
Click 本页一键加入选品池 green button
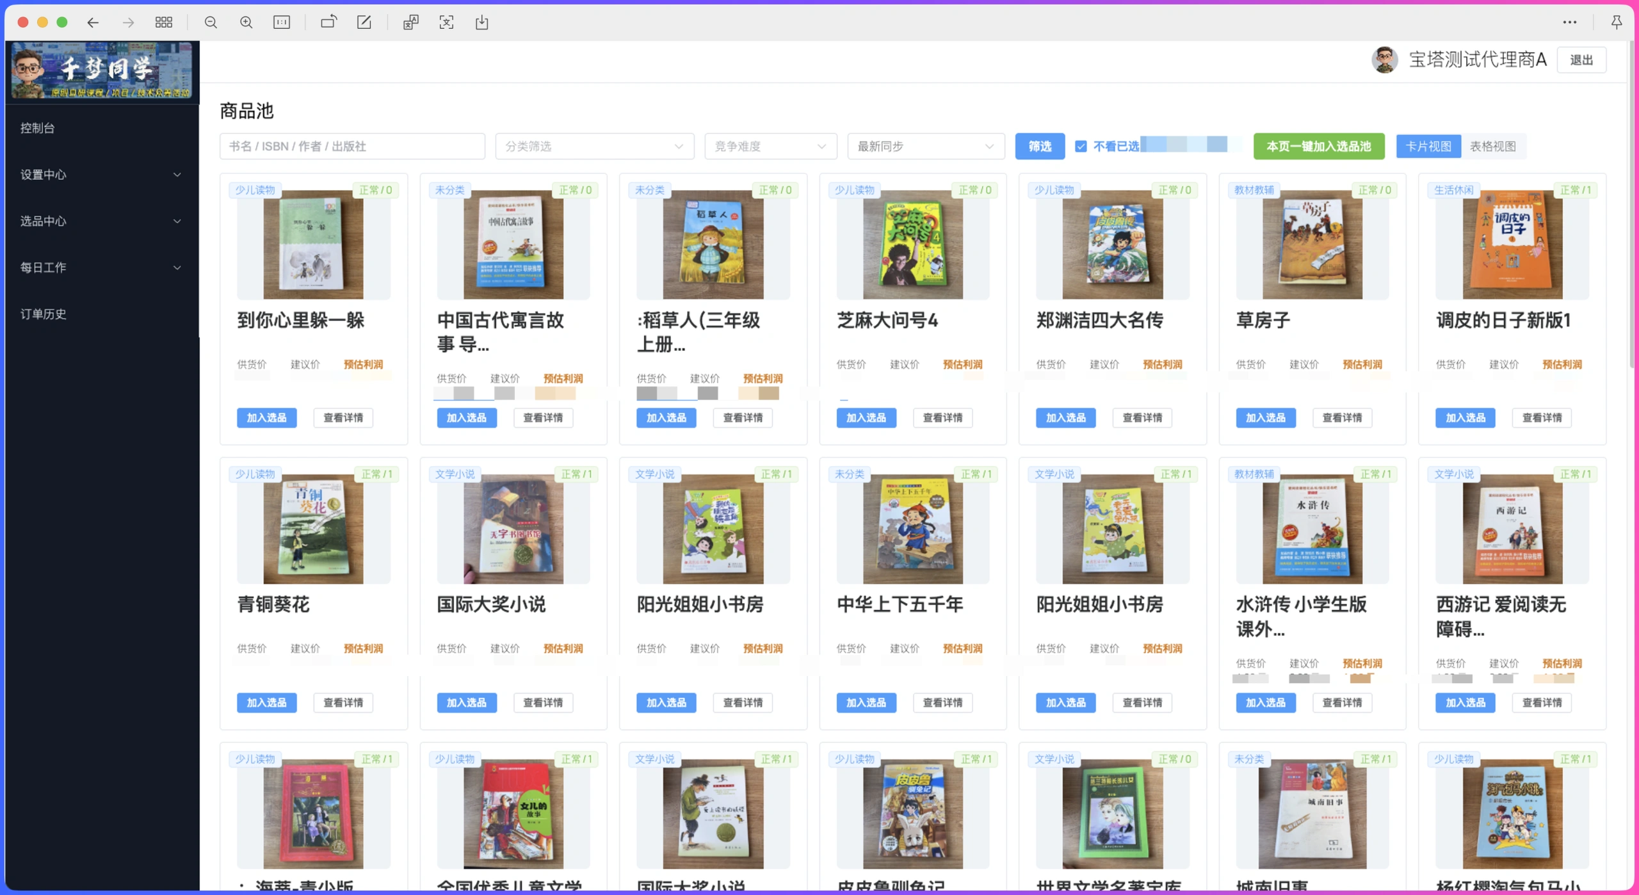click(x=1319, y=147)
